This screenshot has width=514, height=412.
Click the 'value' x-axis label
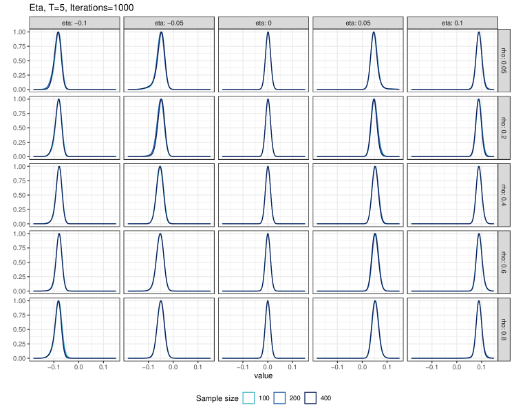(264, 376)
